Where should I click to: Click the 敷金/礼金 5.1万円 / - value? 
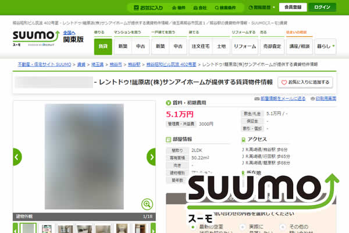(277, 114)
